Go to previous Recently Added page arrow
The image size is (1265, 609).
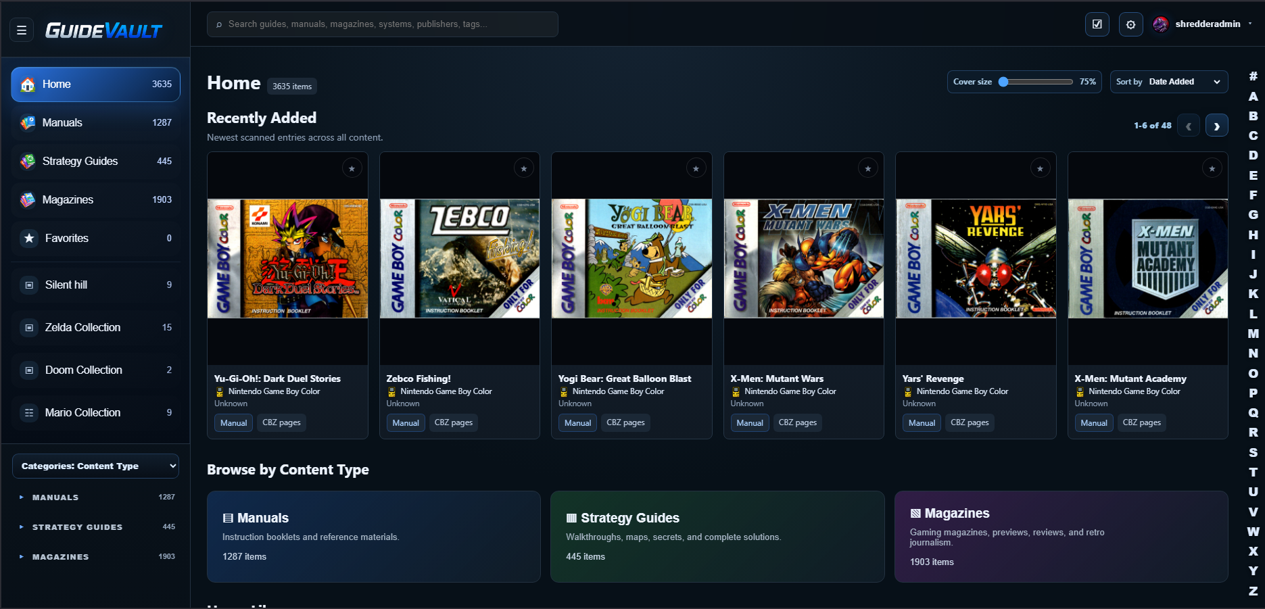pyautogui.click(x=1188, y=126)
